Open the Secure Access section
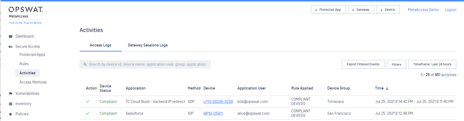This screenshot has height=121, width=464. tap(28, 46)
